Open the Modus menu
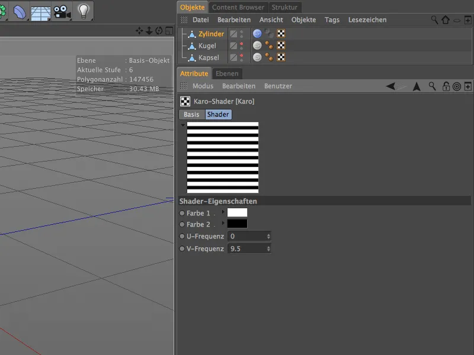This screenshot has height=355, width=474. pyautogui.click(x=203, y=86)
